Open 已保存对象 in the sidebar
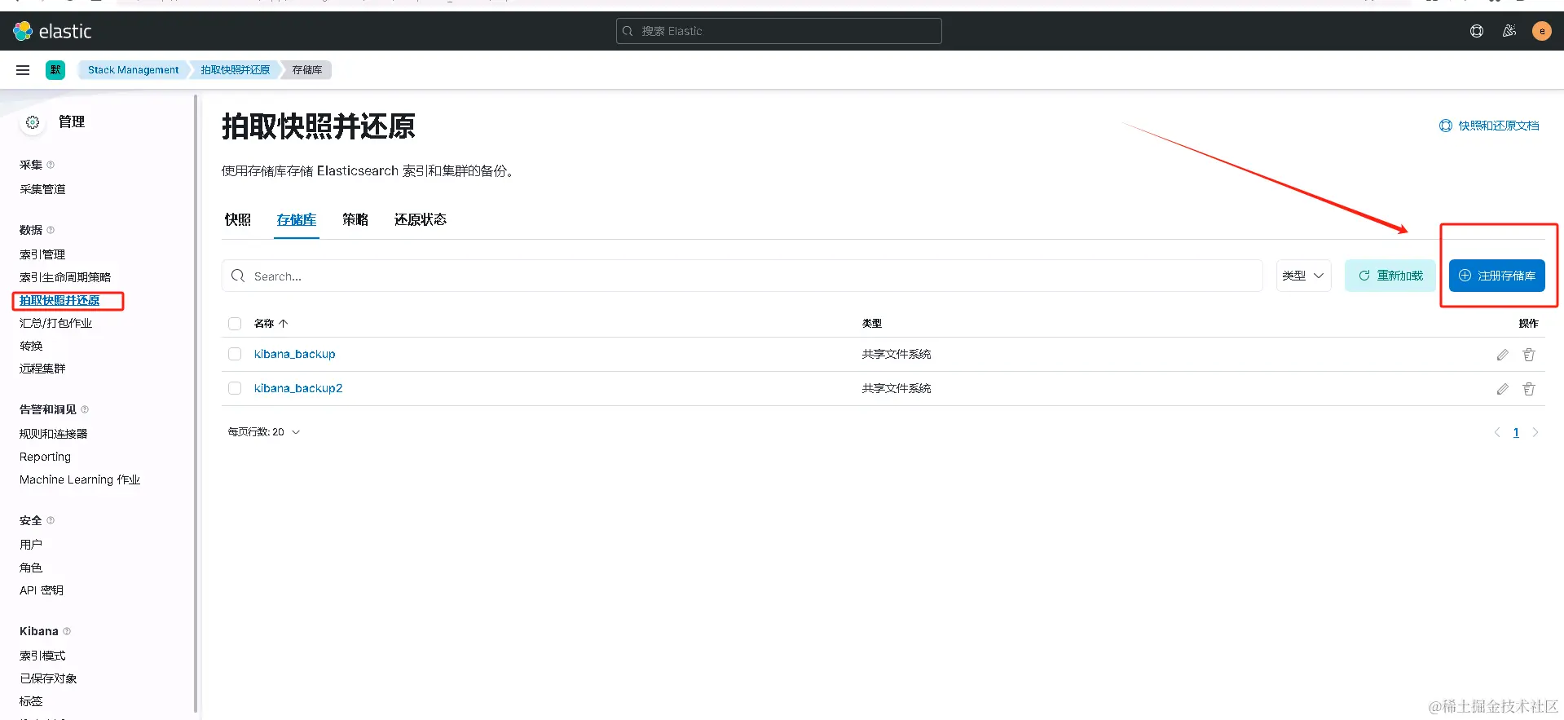The image size is (1564, 720). pyautogui.click(x=48, y=678)
